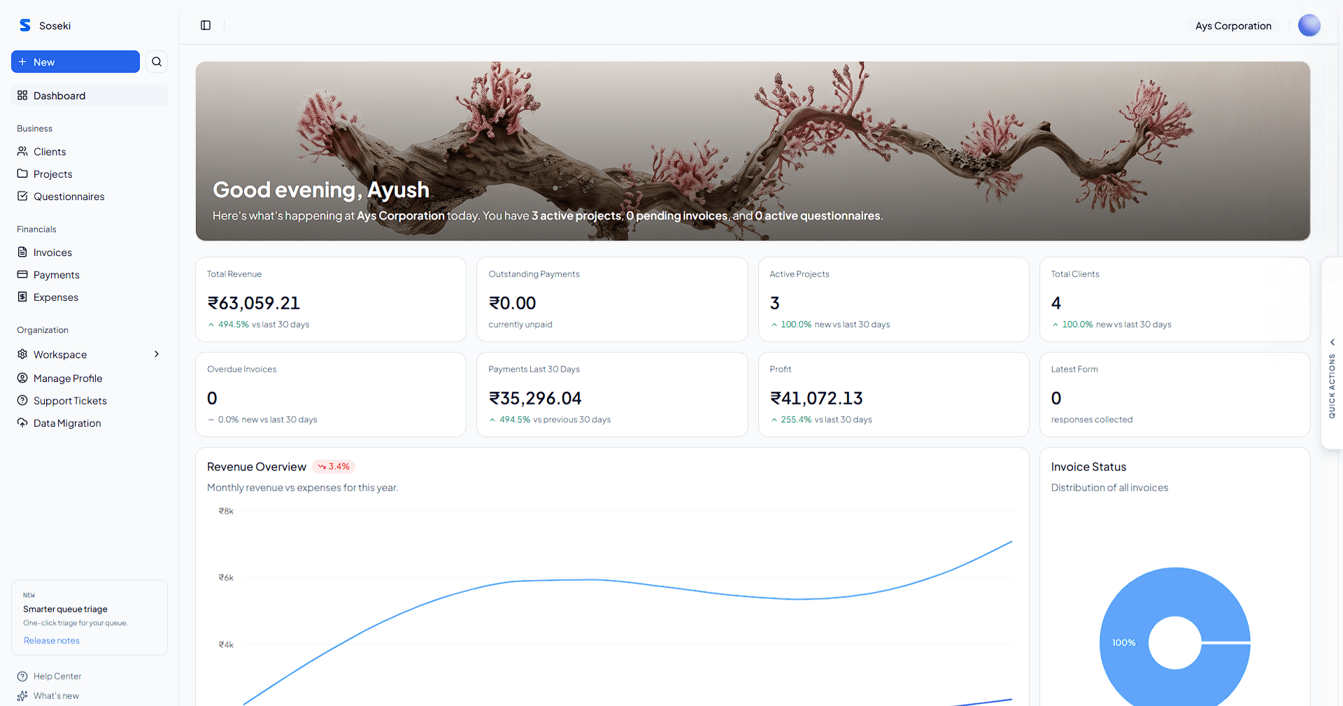Click the Help Center question icon
Viewport: 1343px width, 706px height.
point(22,676)
